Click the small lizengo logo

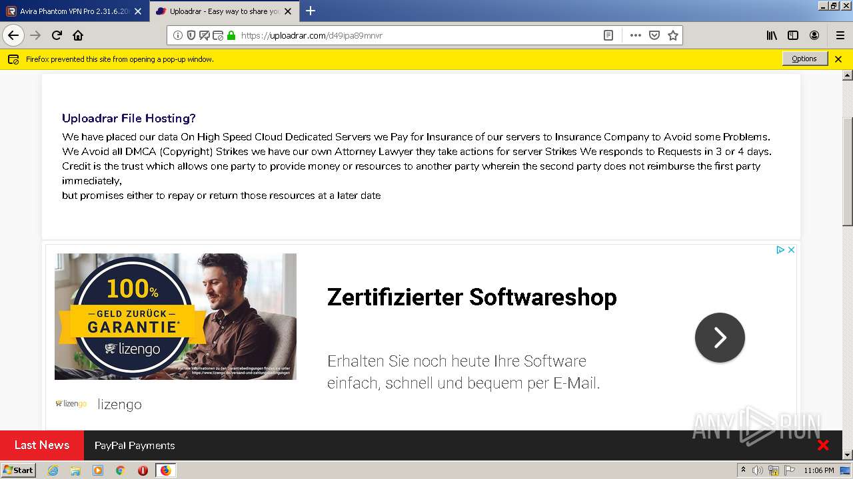71,404
